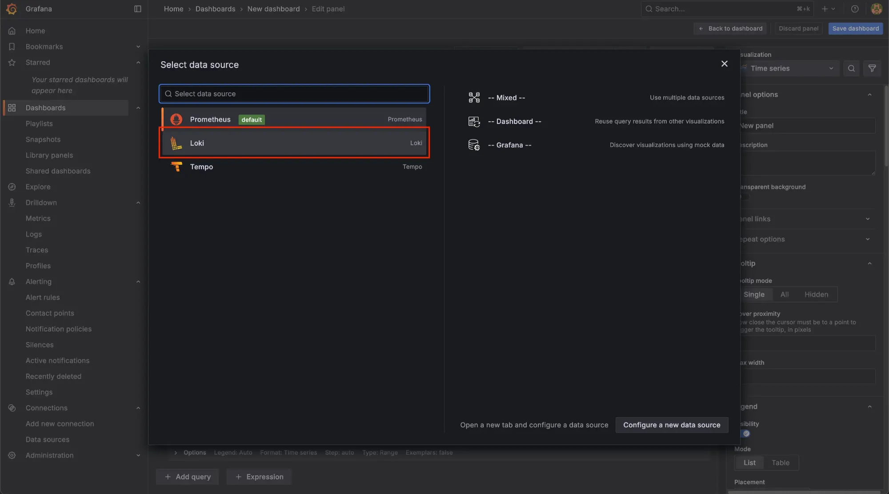Click the Save dashboard button
This screenshot has height=494, width=889.
click(x=855, y=28)
